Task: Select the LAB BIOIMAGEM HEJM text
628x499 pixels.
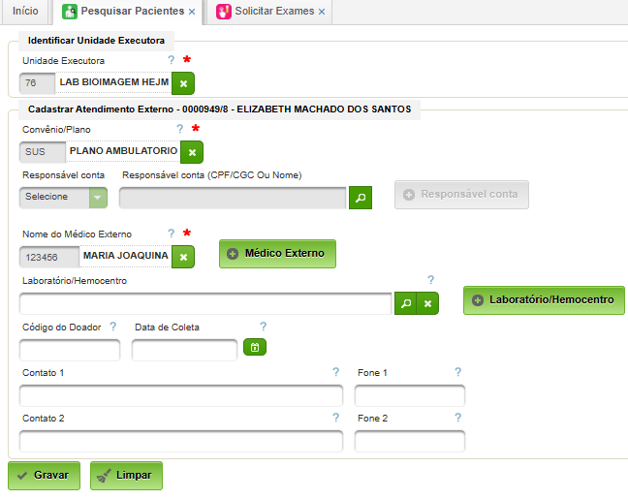Action: coord(114,82)
